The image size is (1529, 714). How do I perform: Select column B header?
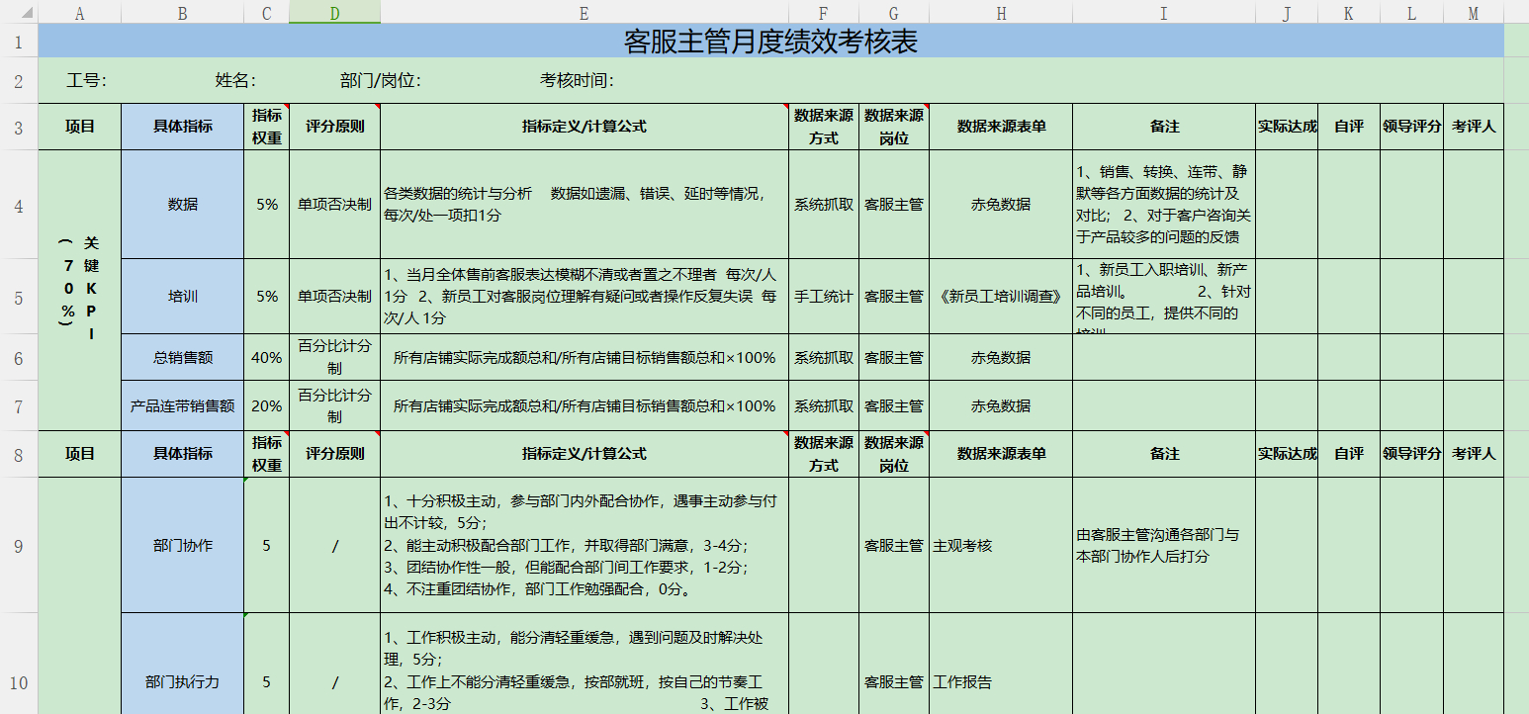click(182, 12)
